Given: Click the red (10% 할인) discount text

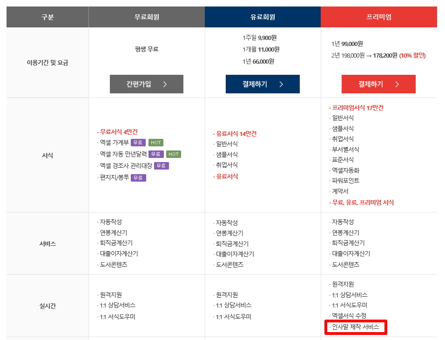Looking at the screenshot, I should point(412,55).
